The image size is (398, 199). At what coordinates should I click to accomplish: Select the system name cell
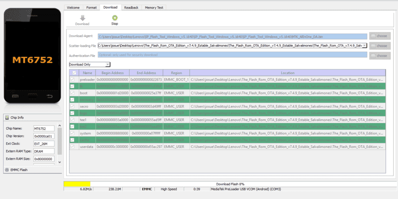pos(87,133)
